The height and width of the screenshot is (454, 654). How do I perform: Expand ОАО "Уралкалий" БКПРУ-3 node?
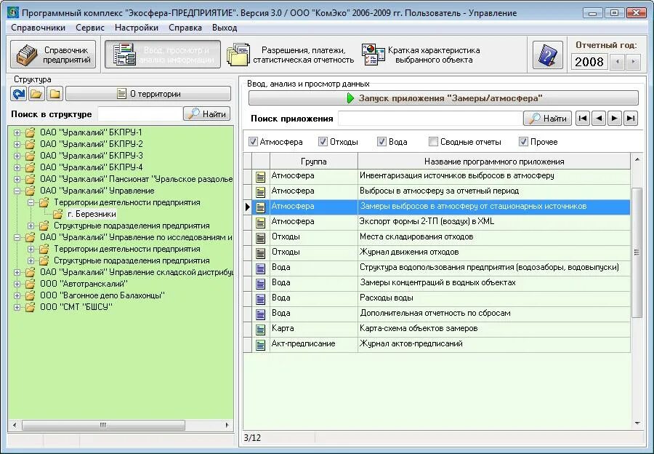(x=17, y=156)
